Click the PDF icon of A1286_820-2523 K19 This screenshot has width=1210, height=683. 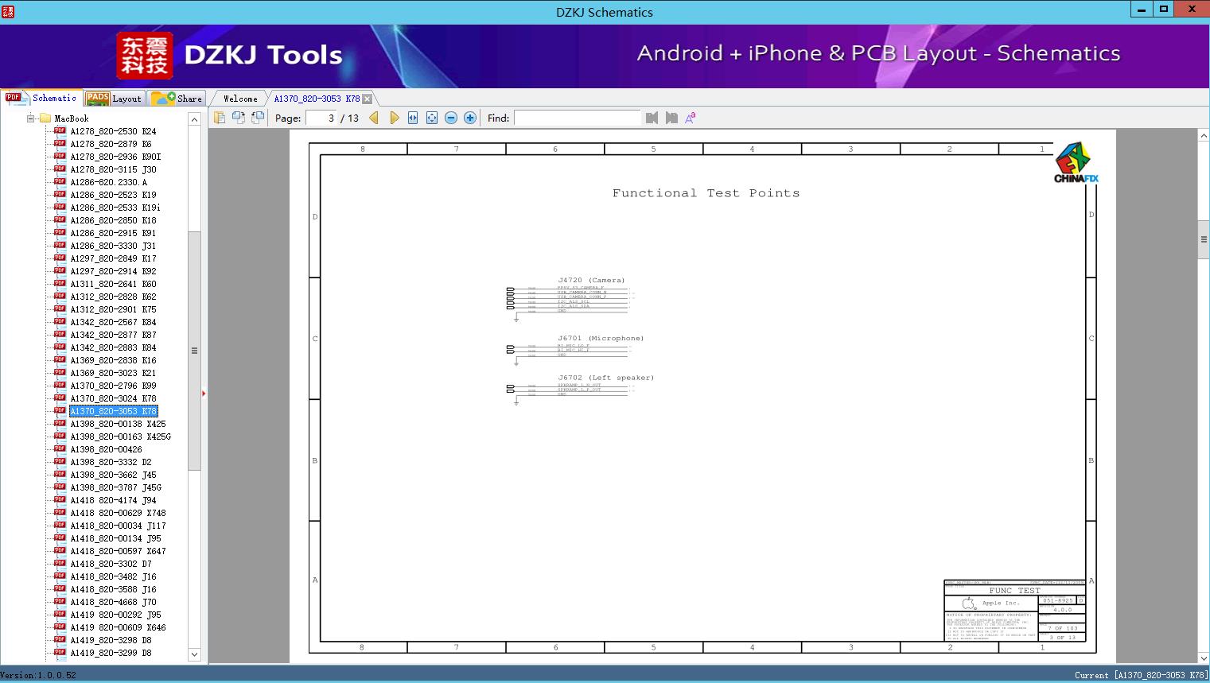click(60, 195)
